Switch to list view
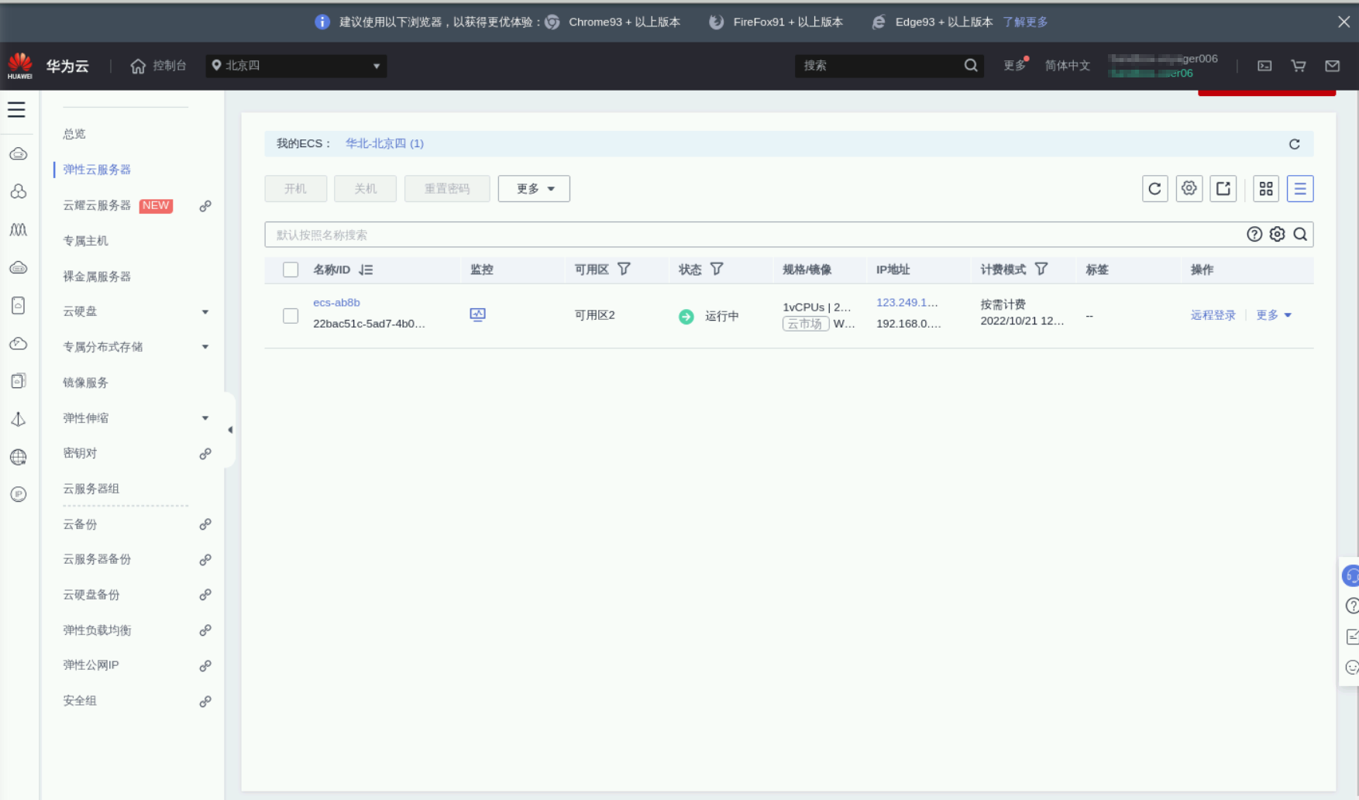This screenshot has width=1359, height=800. coord(1300,189)
